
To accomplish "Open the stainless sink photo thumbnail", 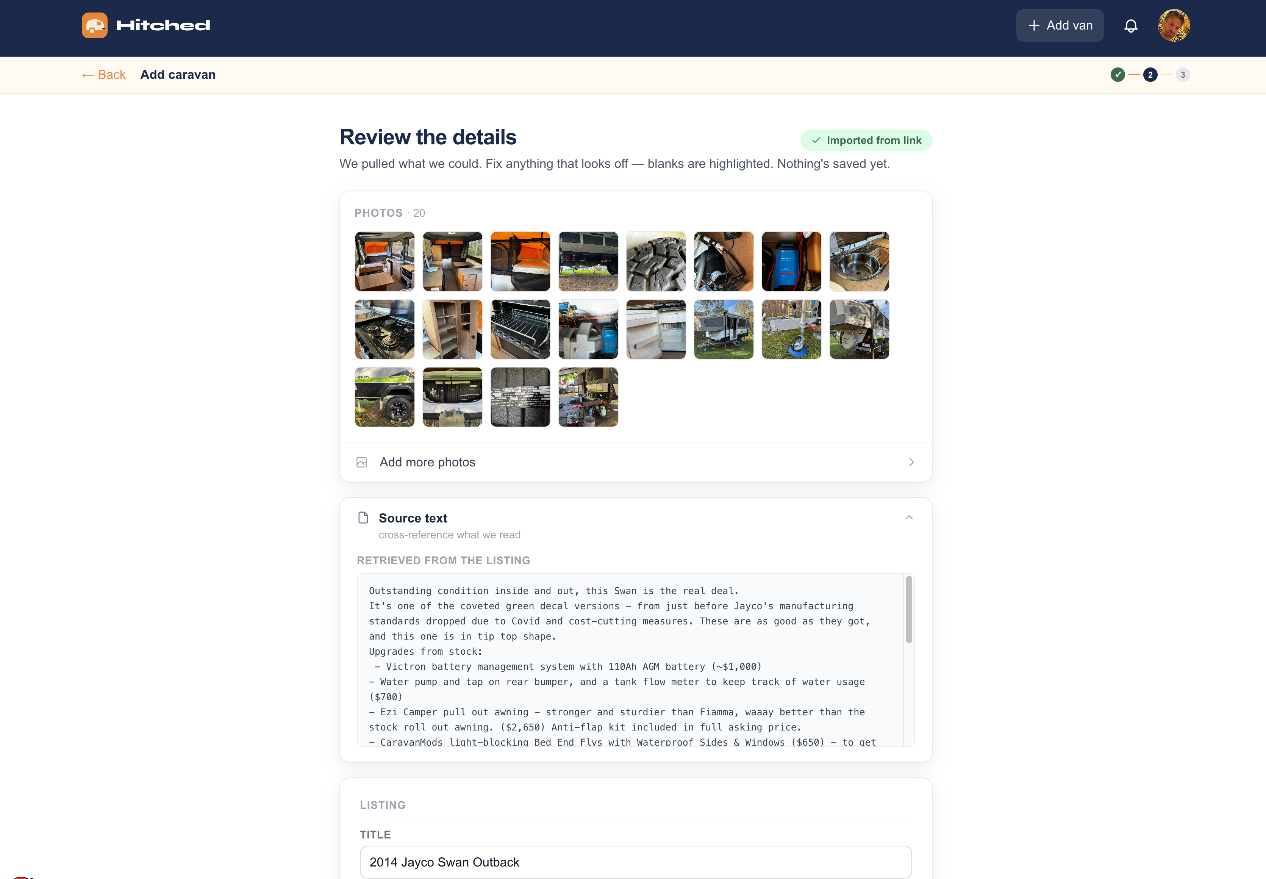I will click(860, 261).
